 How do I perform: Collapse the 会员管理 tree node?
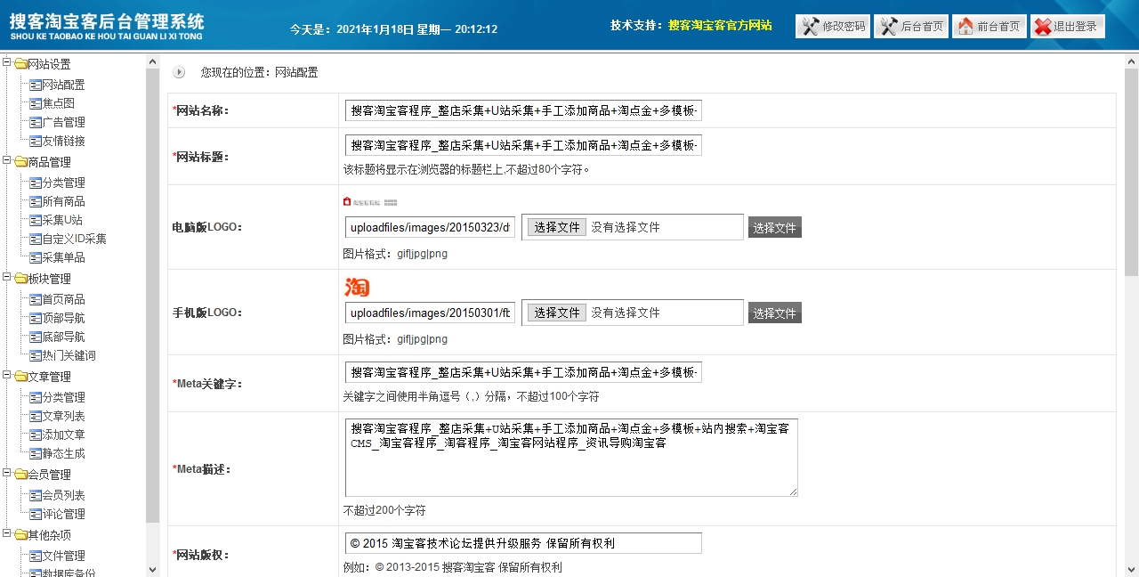tap(7, 473)
